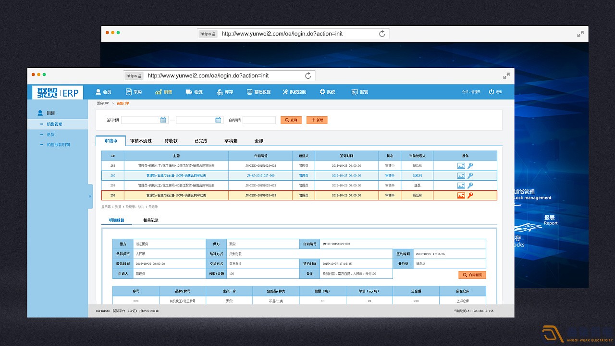Switch to the 审核不通过 tab
Viewport: 615px width, 346px height.
[x=141, y=141]
